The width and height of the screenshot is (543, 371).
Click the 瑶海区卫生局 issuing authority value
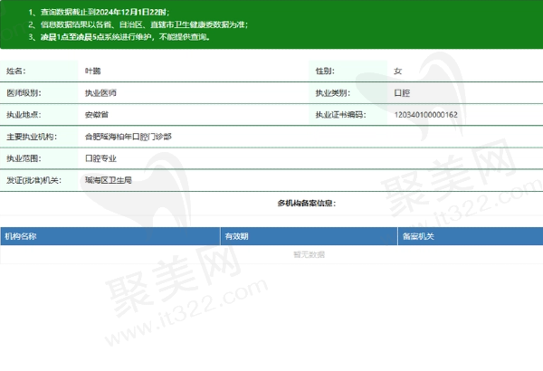tap(108, 180)
